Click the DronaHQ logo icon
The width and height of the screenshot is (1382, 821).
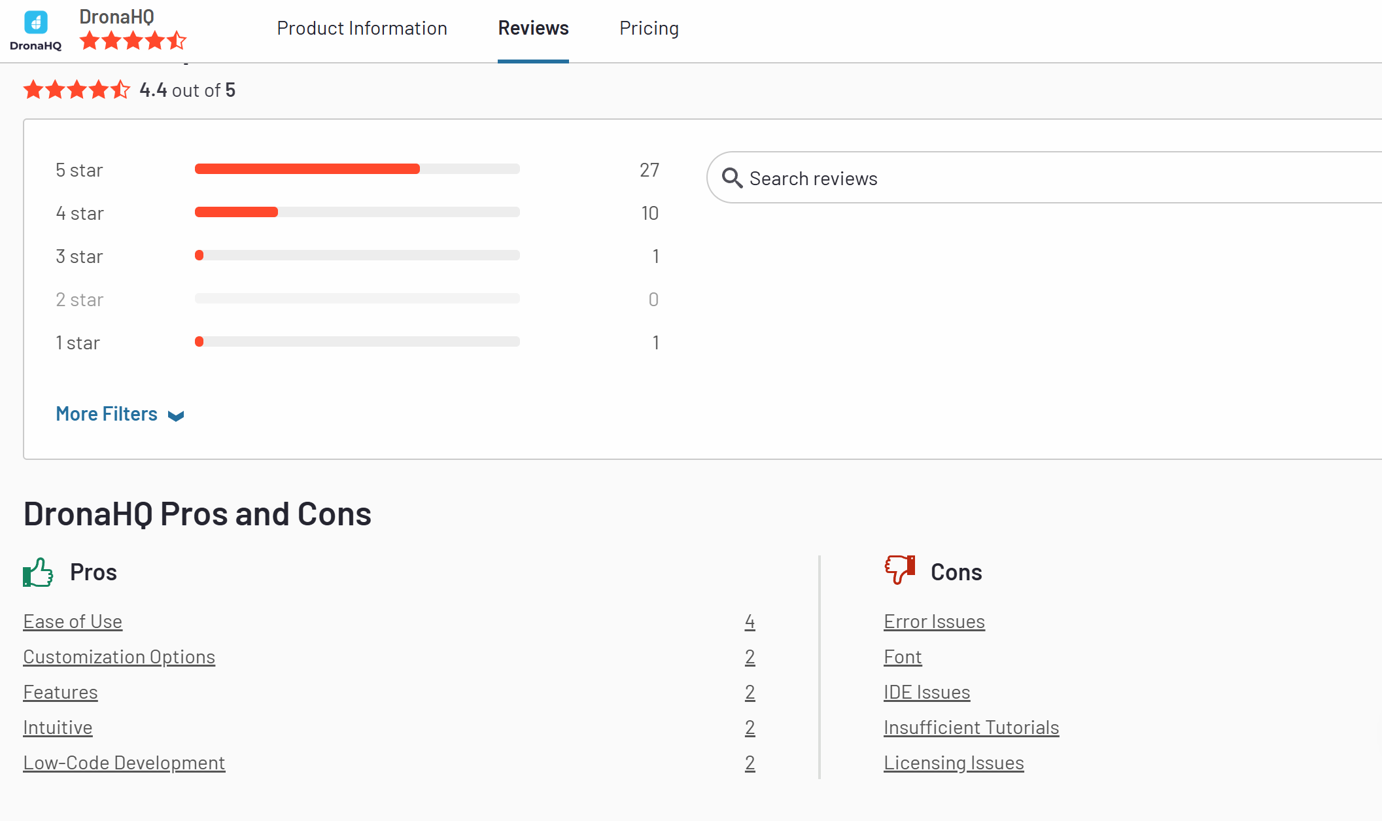tap(36, 30)
